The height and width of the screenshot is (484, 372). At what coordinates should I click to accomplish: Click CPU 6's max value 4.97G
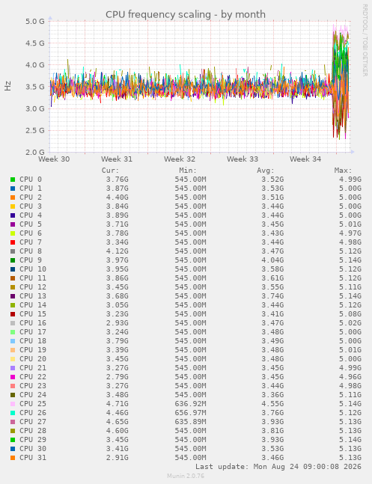click(x=350, y=233)
